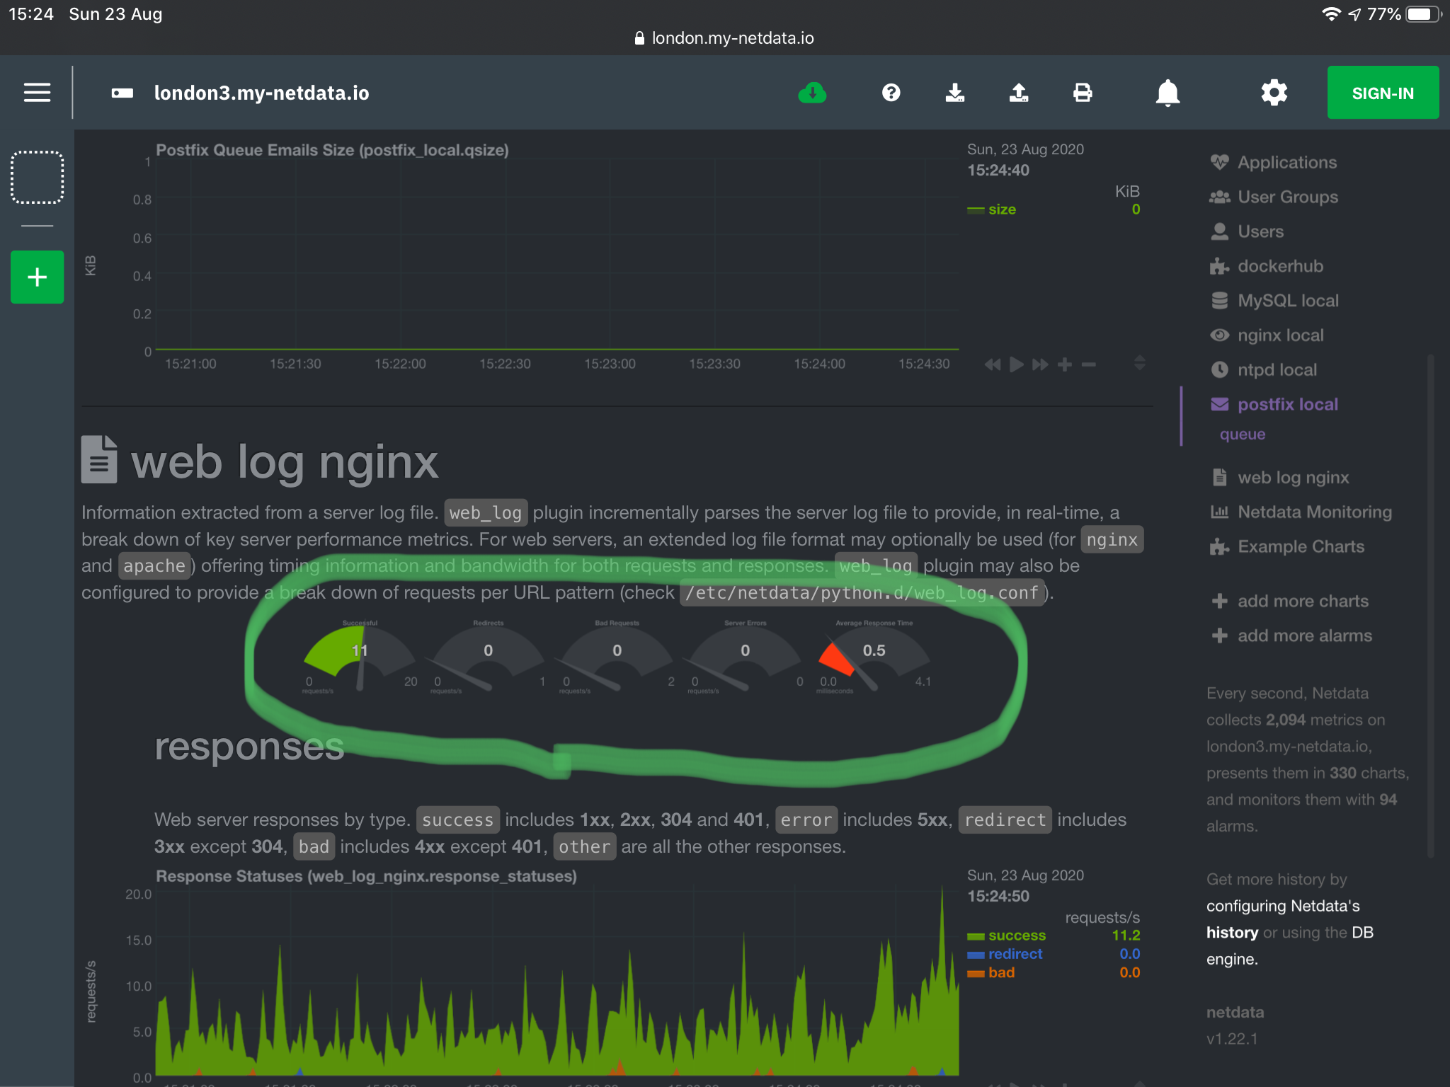
Task: Open alarms via the bell icon
Action: (x=1168, y=93)
